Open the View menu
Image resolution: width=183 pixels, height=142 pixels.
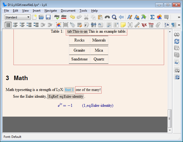[x=25, y=11]
